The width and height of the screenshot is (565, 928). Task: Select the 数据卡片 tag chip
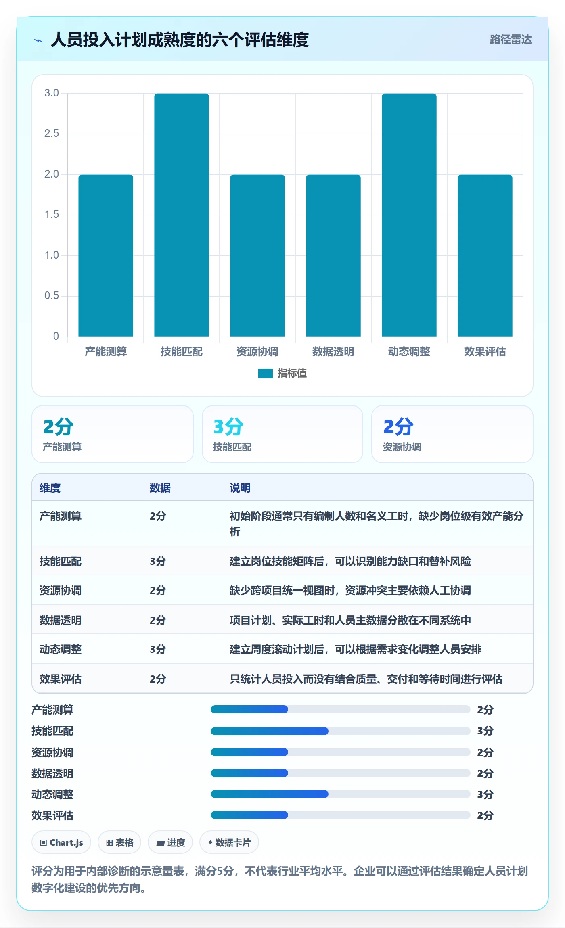click(x=229, y=842)
